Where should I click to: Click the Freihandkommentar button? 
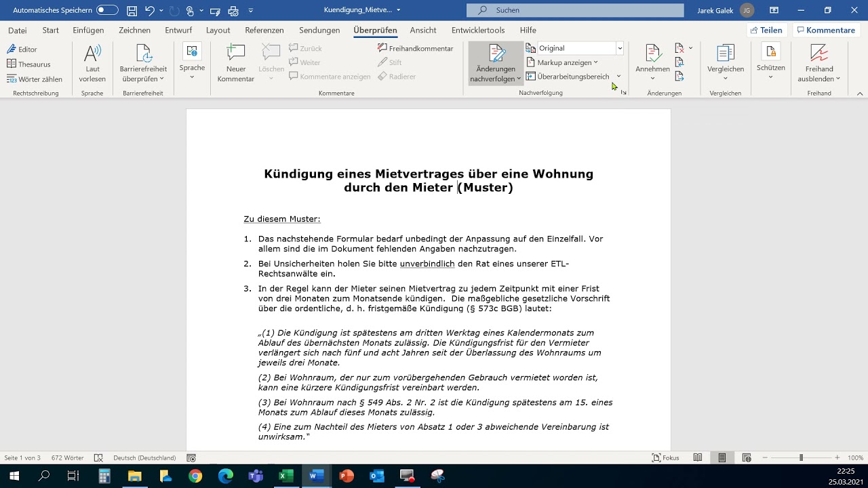click(416, 48)
